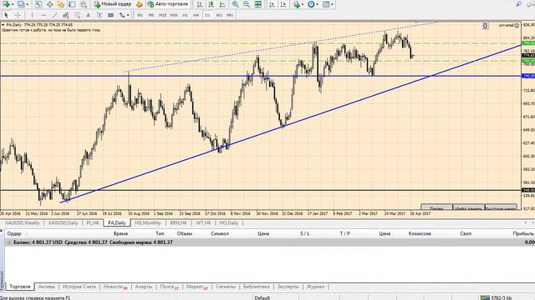Open the Журнал terminal tab
Screen dimensions: 535x300
click(315, 287)
